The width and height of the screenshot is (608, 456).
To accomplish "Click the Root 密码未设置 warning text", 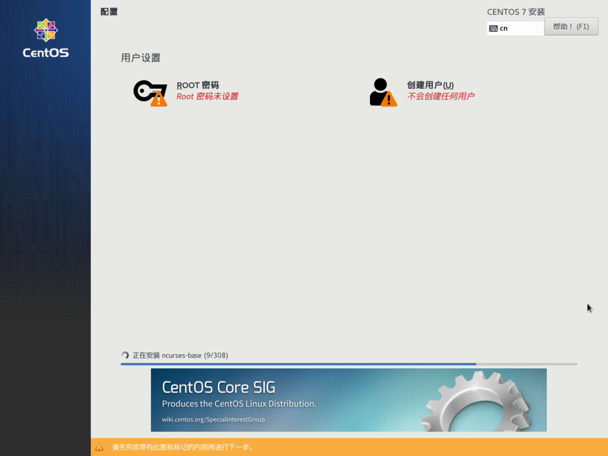I will 207,97.
